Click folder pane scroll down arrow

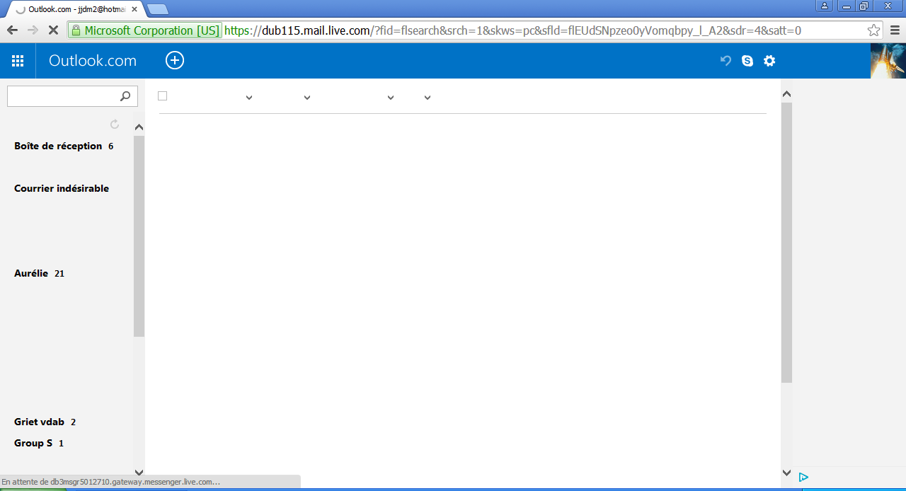139,472
